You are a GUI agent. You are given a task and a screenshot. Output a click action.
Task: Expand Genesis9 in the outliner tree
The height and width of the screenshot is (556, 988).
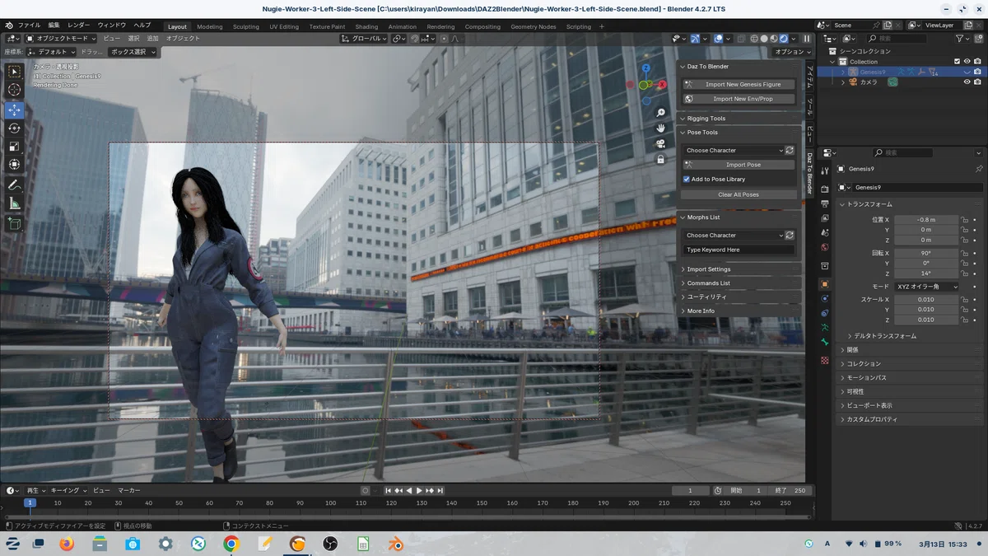pos(842,72)
